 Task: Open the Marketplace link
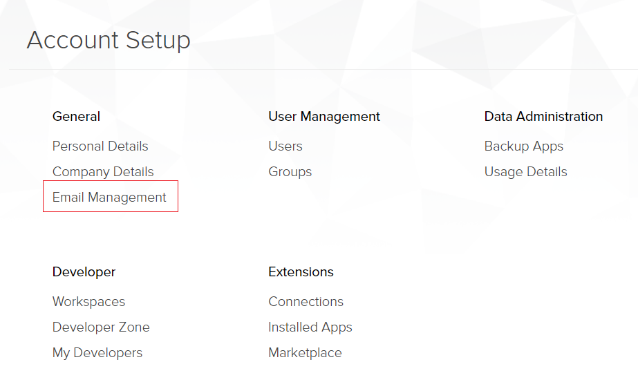point(305,353)
